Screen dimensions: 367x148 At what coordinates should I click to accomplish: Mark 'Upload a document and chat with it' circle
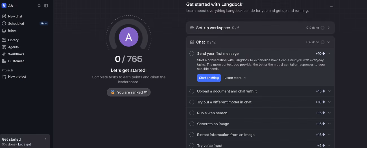click(x=192, y=91)
